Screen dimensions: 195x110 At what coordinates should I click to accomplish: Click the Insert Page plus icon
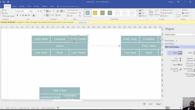point(144,104)
